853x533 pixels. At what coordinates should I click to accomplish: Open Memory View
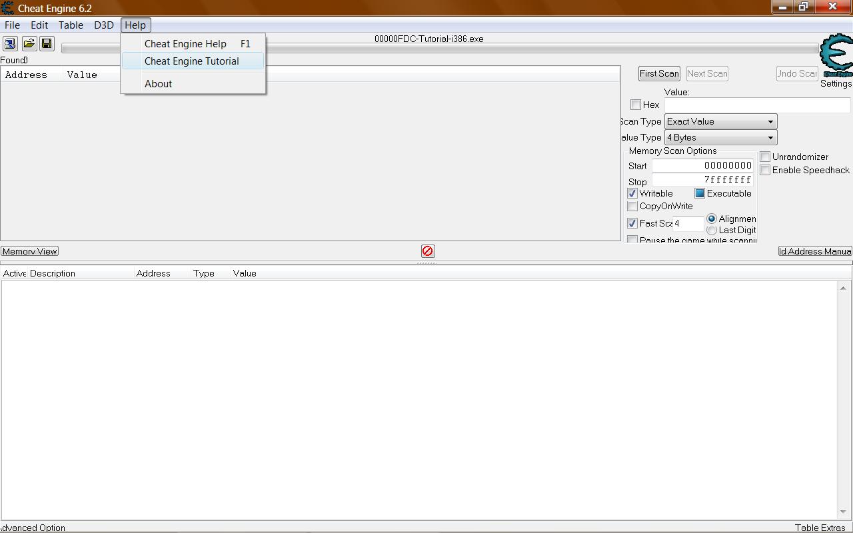[30, 251]
